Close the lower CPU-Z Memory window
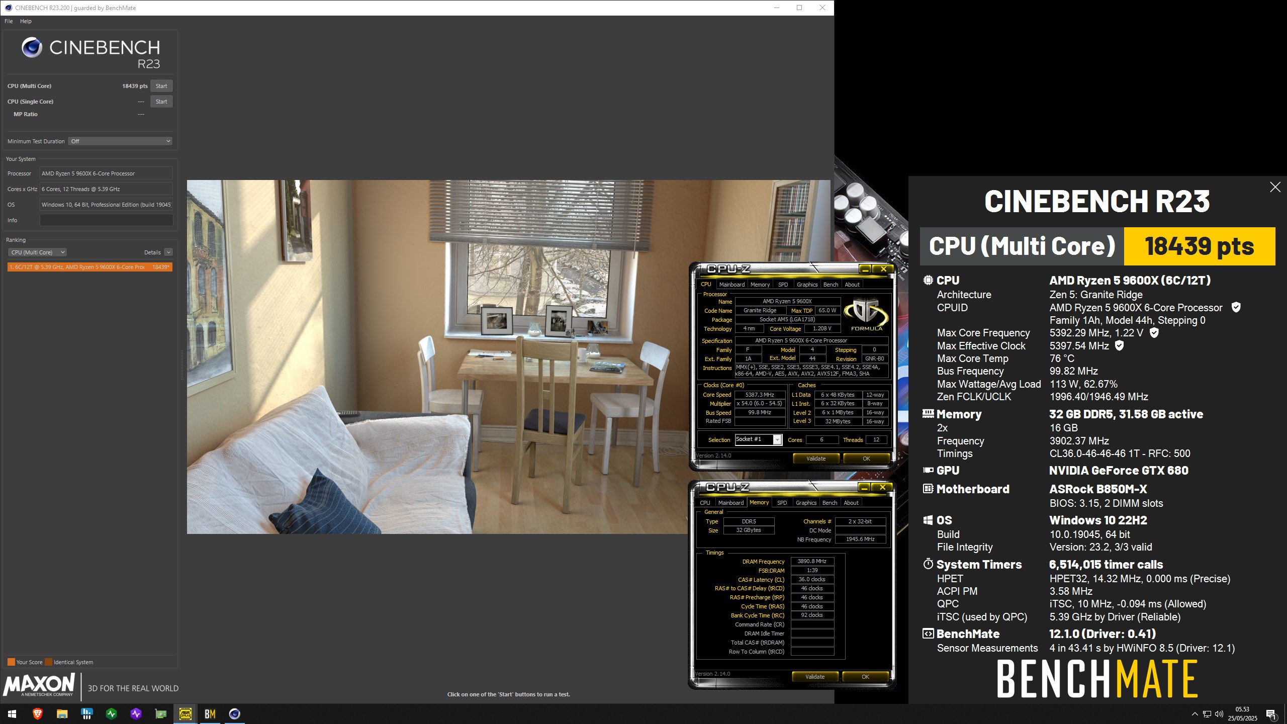The width and height of the screenshot is (1287, 724). [x=882, y=487]
